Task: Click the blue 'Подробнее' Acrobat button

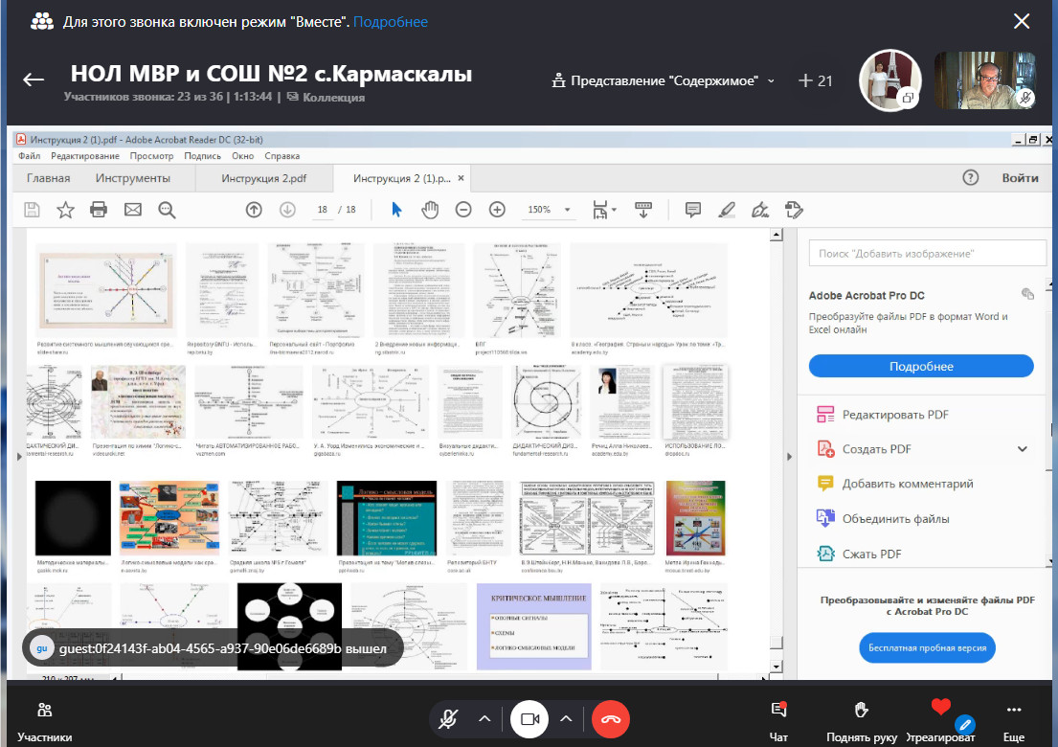Action: (x=920, y=366)
